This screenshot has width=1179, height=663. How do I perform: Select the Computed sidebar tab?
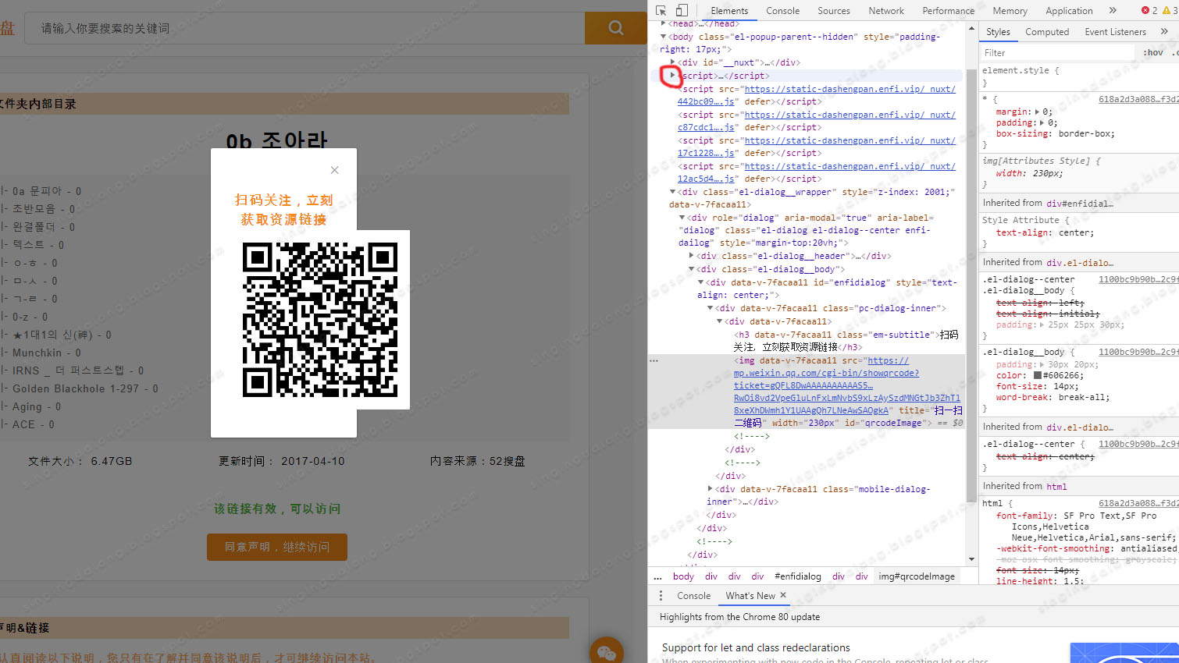click(1047, 32)
